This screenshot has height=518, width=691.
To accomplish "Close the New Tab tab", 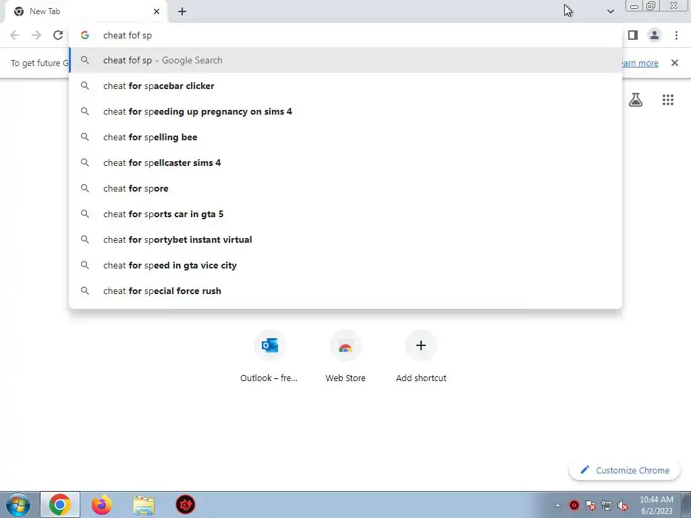I will point(157,11).
